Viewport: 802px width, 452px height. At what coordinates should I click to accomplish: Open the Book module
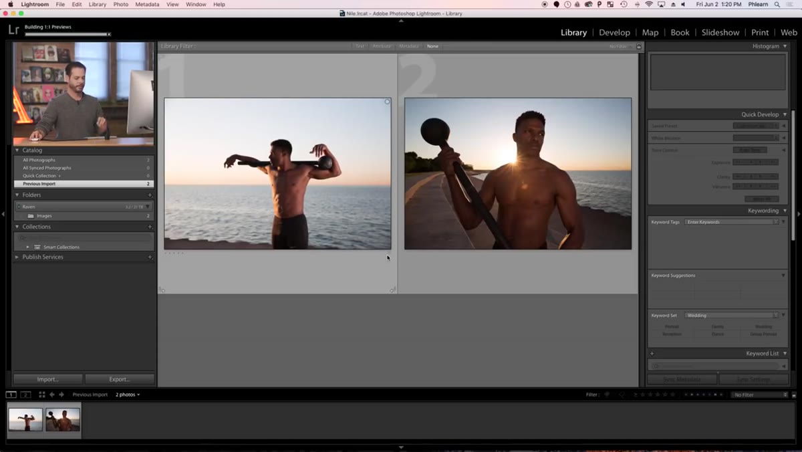pos(680,32)
